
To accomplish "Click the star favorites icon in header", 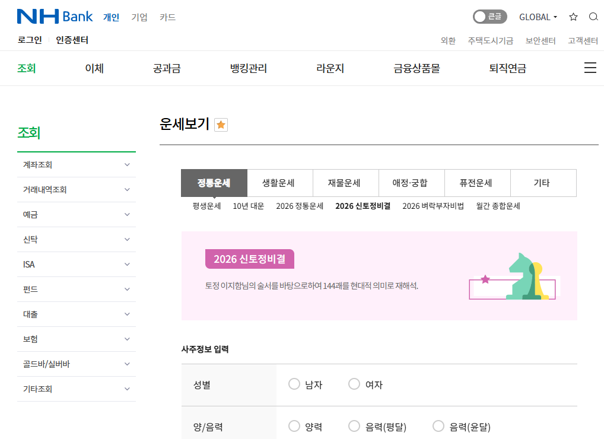I will (573, 17).
